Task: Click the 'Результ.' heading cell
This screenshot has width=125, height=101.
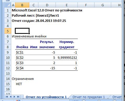Action: [47, 42]
